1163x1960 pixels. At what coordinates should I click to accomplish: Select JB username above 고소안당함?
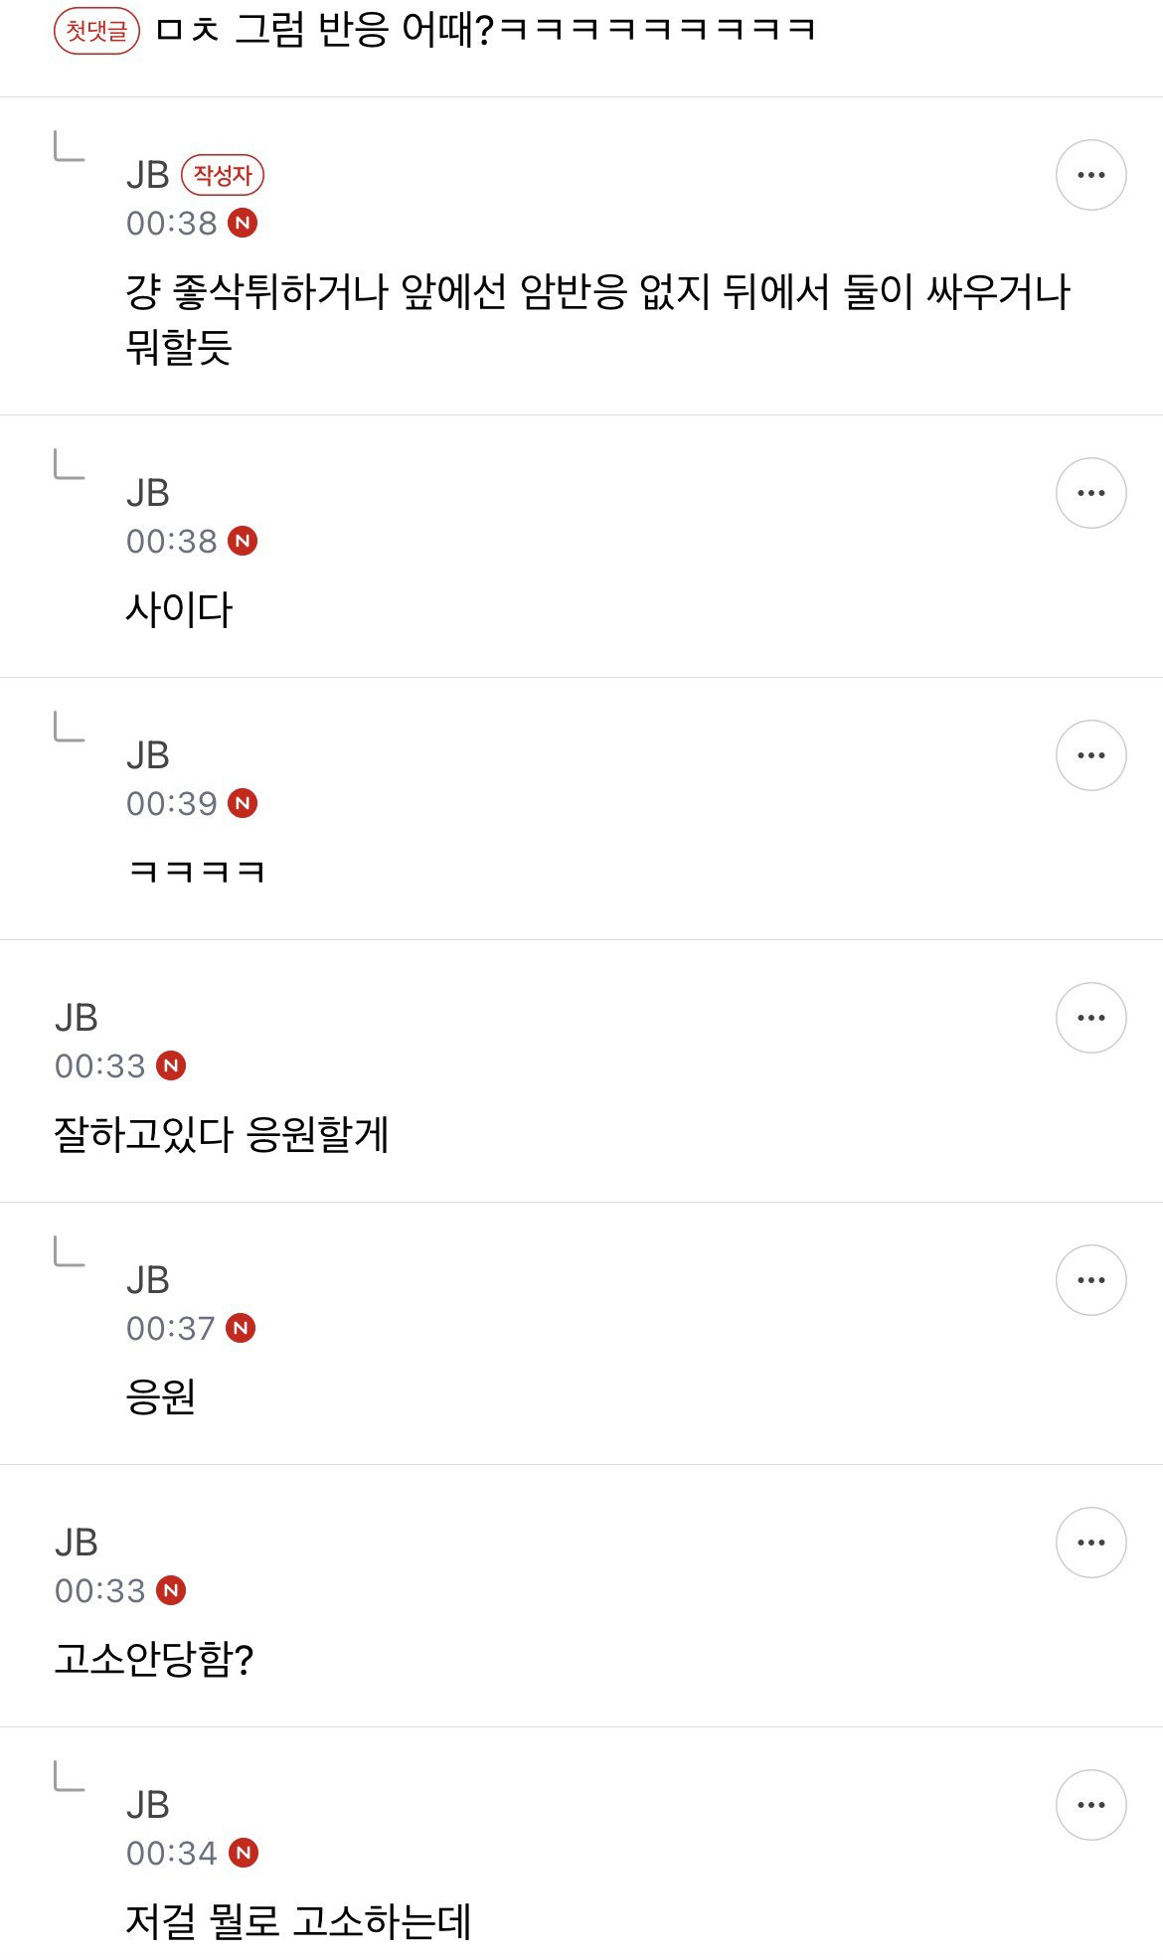coord(77,1543)
